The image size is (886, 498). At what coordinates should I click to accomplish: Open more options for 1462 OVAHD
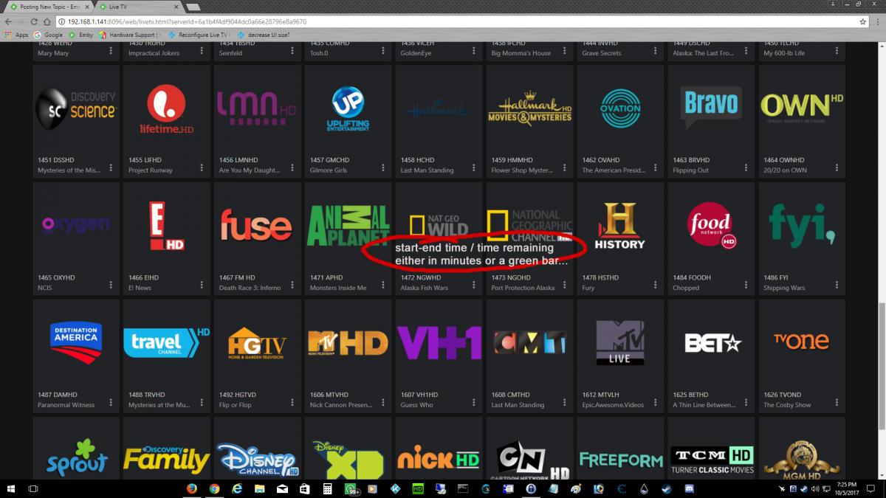coord(656,167)
